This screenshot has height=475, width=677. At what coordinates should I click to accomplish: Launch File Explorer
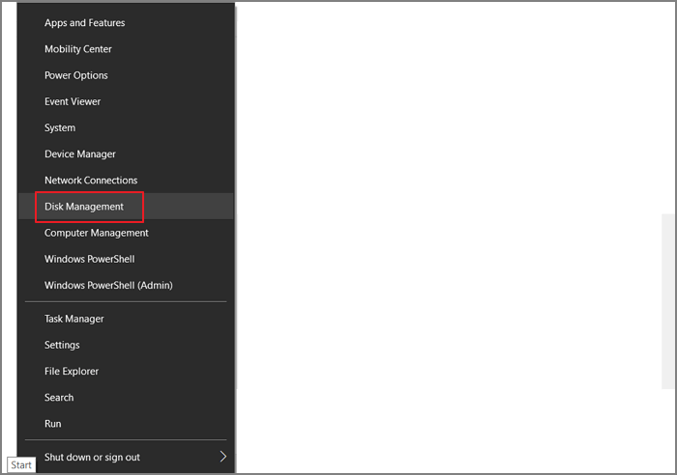[x=72, y=371]
